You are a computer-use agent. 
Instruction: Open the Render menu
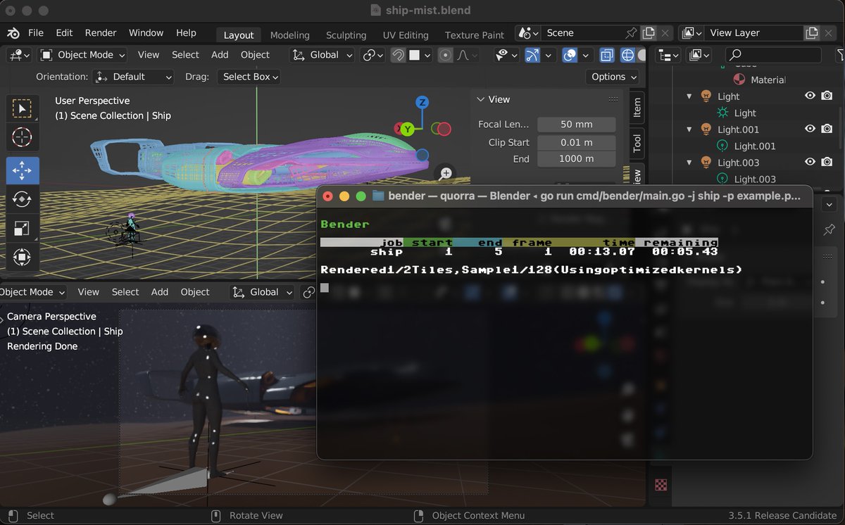(x=100, y=32)
